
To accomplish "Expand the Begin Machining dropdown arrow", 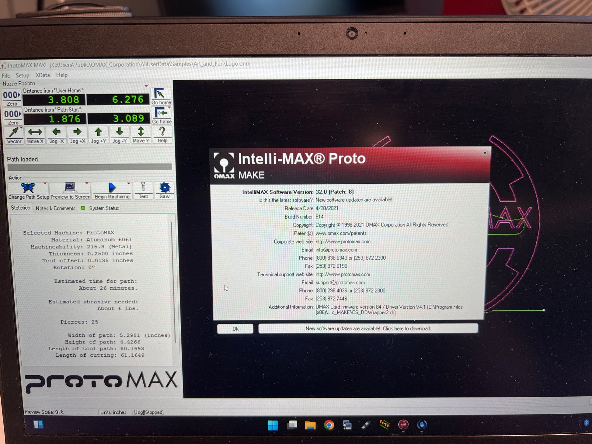I will coord(129,183).
